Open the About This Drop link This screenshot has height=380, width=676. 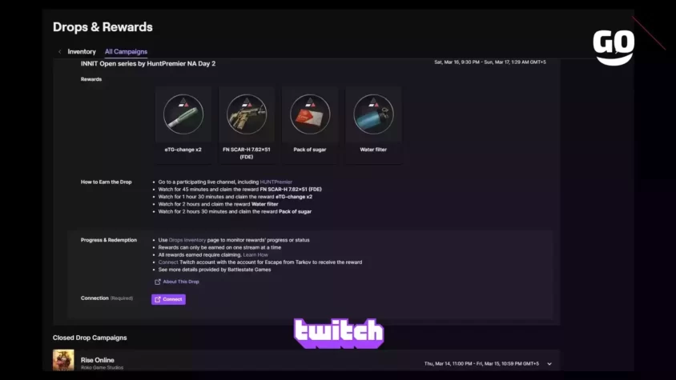tap(181, 282)
